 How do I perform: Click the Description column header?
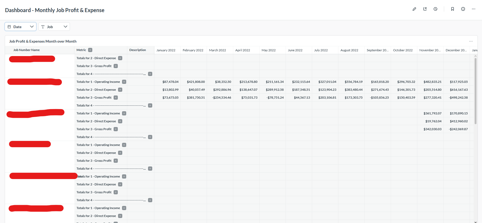tap(138, 50)
